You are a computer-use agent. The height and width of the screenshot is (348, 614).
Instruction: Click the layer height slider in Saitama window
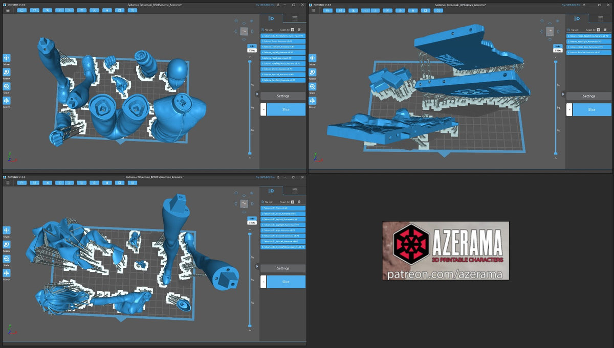[250, 107]
